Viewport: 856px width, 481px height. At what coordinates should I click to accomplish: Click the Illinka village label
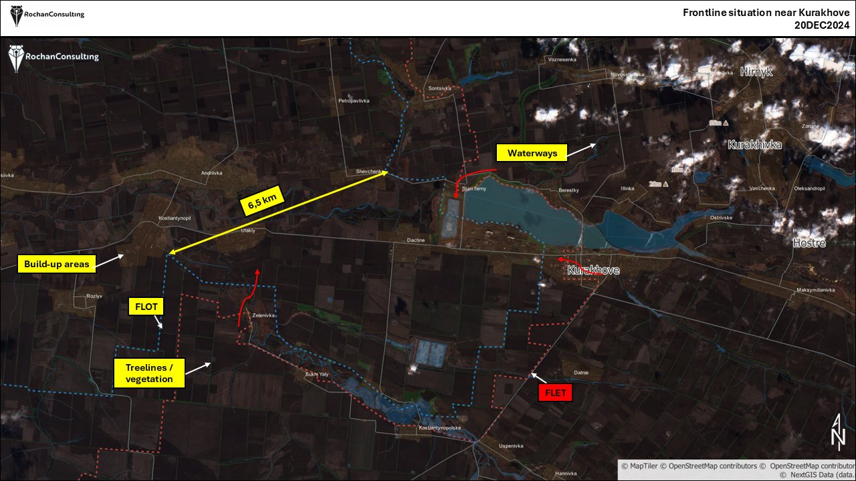coord(627,189)
